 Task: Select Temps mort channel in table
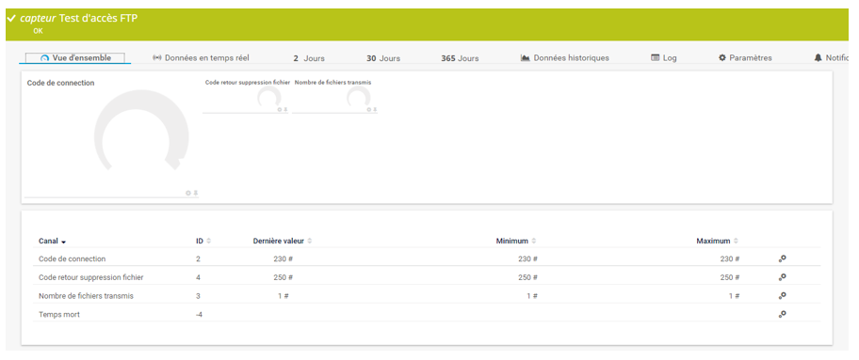coord(59,315)
